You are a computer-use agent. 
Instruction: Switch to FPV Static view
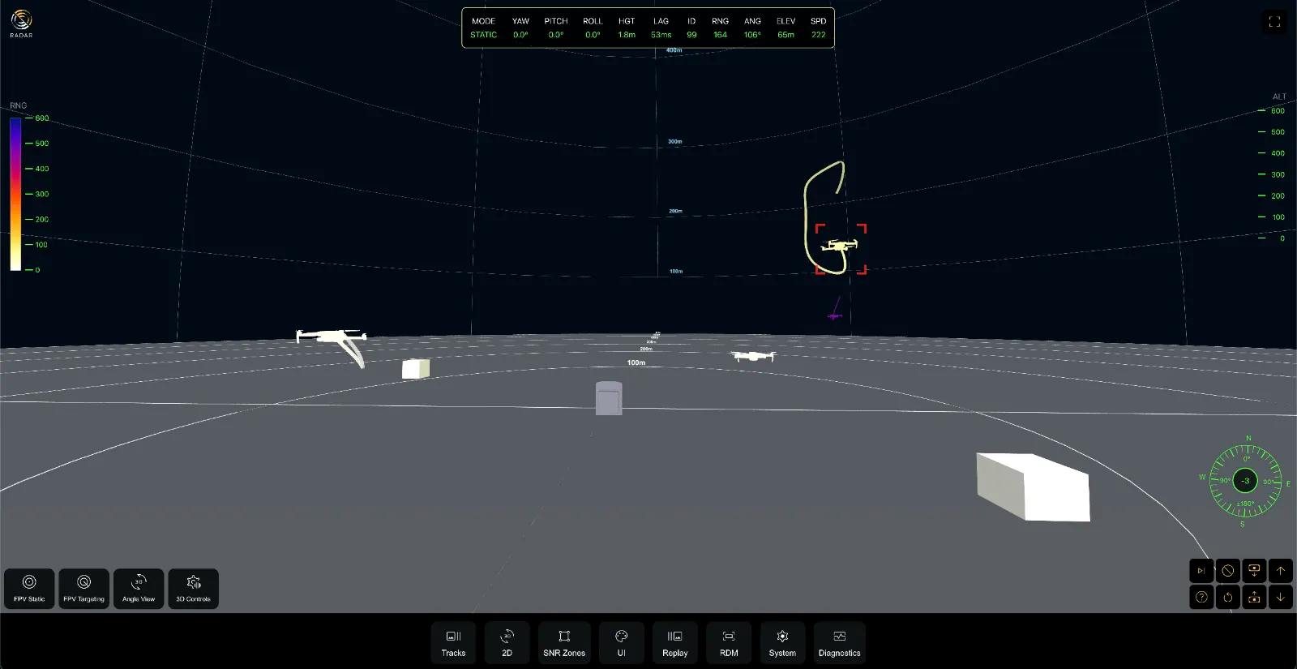point(29,588)
